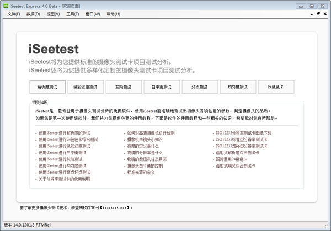This screenshot has height=231, width=331.
Task: Click the iseetest.net website link
Action: 114,208
